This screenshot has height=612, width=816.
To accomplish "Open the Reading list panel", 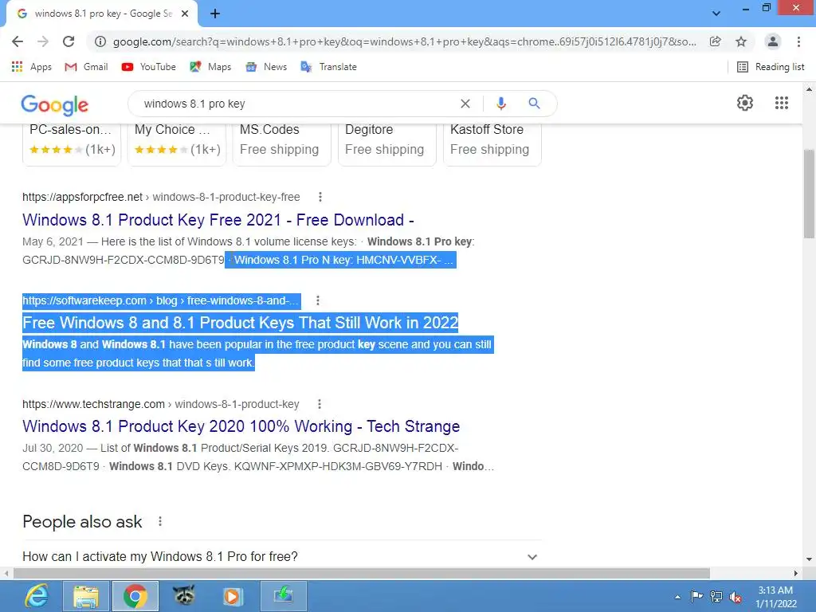I will [x=771, y=67].
